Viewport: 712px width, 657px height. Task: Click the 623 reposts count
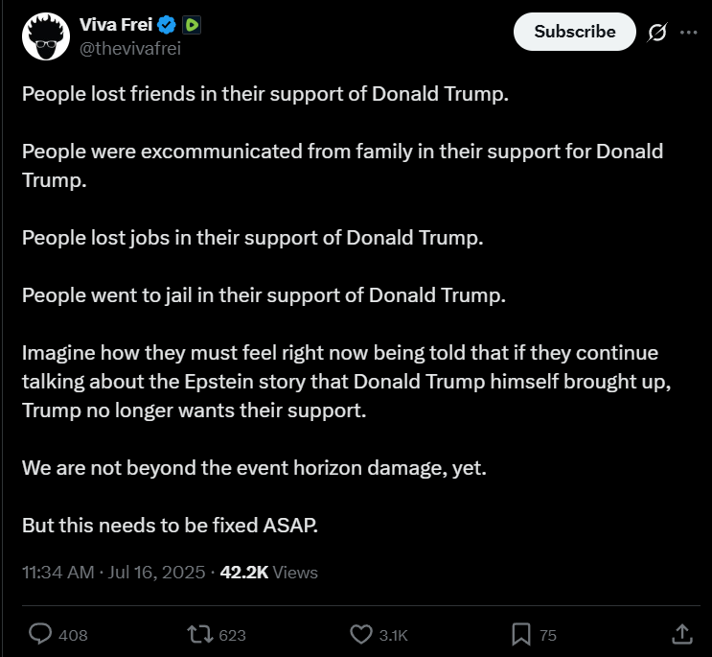(233, 635)
